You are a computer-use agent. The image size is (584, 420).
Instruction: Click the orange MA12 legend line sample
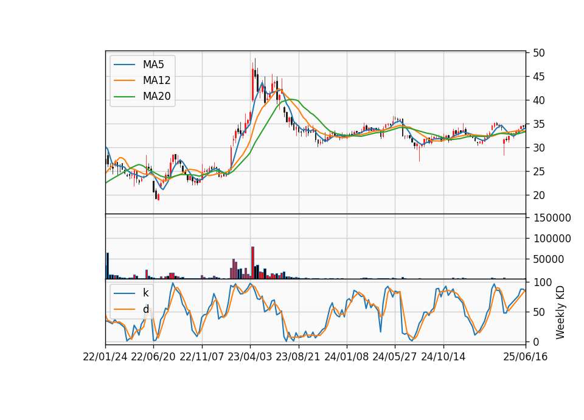(124, 80)
